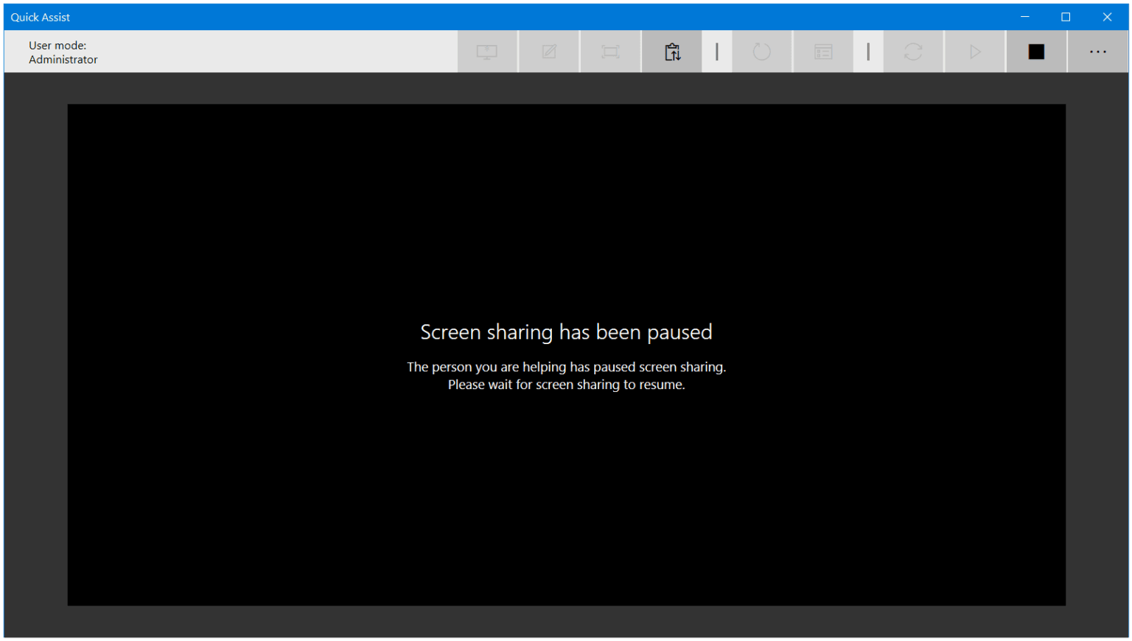
Task: Click the restore window button
Action: 1066,16
